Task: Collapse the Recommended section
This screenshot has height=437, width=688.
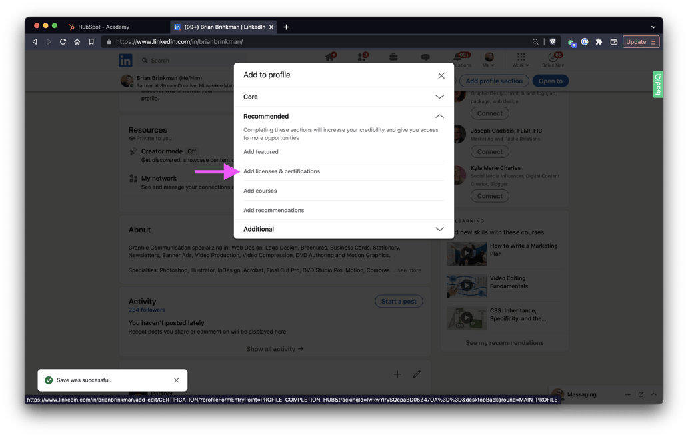Action: [439, 116]
